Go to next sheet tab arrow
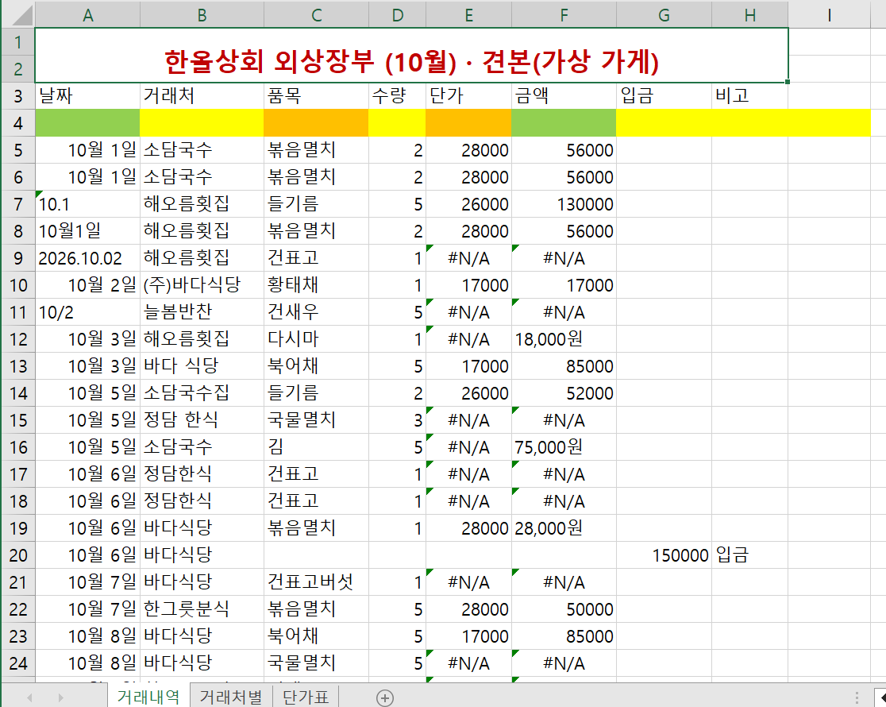Viewport: 886px width, 707px height. pyautogui.click(x=60, y=698)
